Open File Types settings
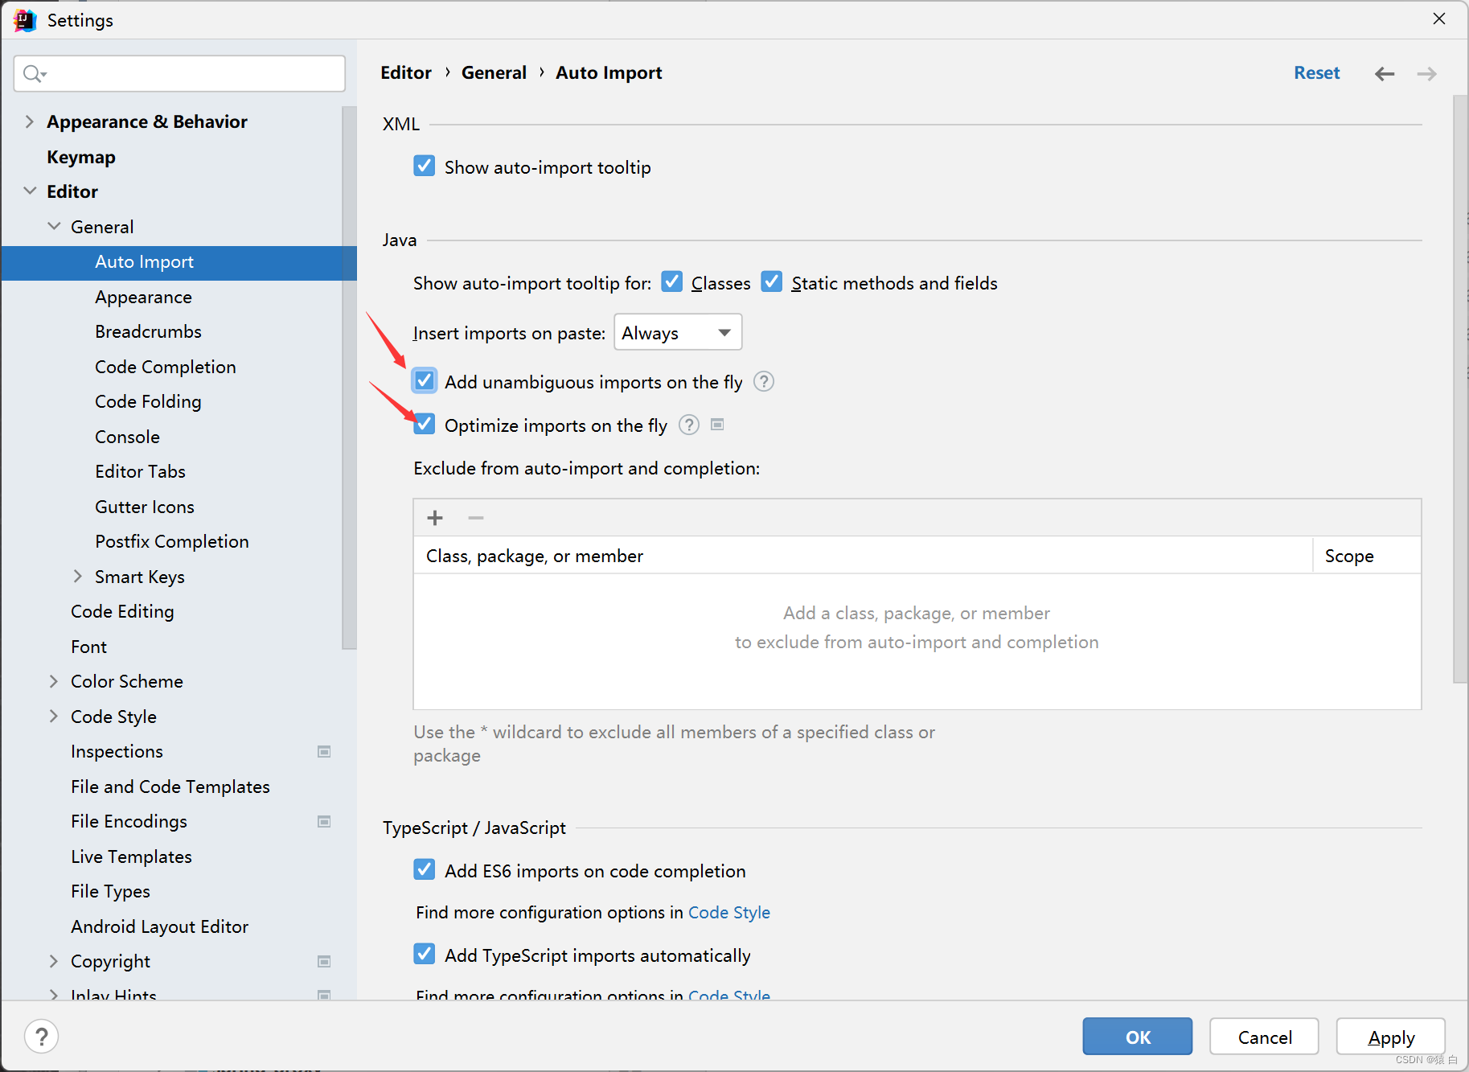Viewport: 1469px width, 1072px height. click(x=110, y=891)
